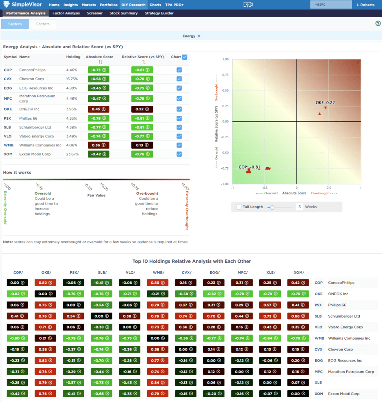Viewport: 382px width, 402px height.
Task: Click the CVX symbol link in table
Action: tap(8, 79)
